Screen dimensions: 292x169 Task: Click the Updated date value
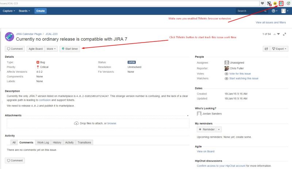tap(236, 98)
